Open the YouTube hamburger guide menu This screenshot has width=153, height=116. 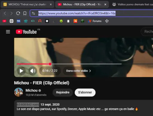click(x=8, y=32)
